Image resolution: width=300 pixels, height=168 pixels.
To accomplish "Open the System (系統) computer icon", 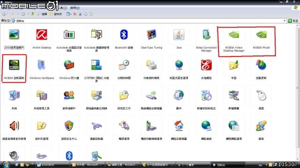I will coord(14,95).
